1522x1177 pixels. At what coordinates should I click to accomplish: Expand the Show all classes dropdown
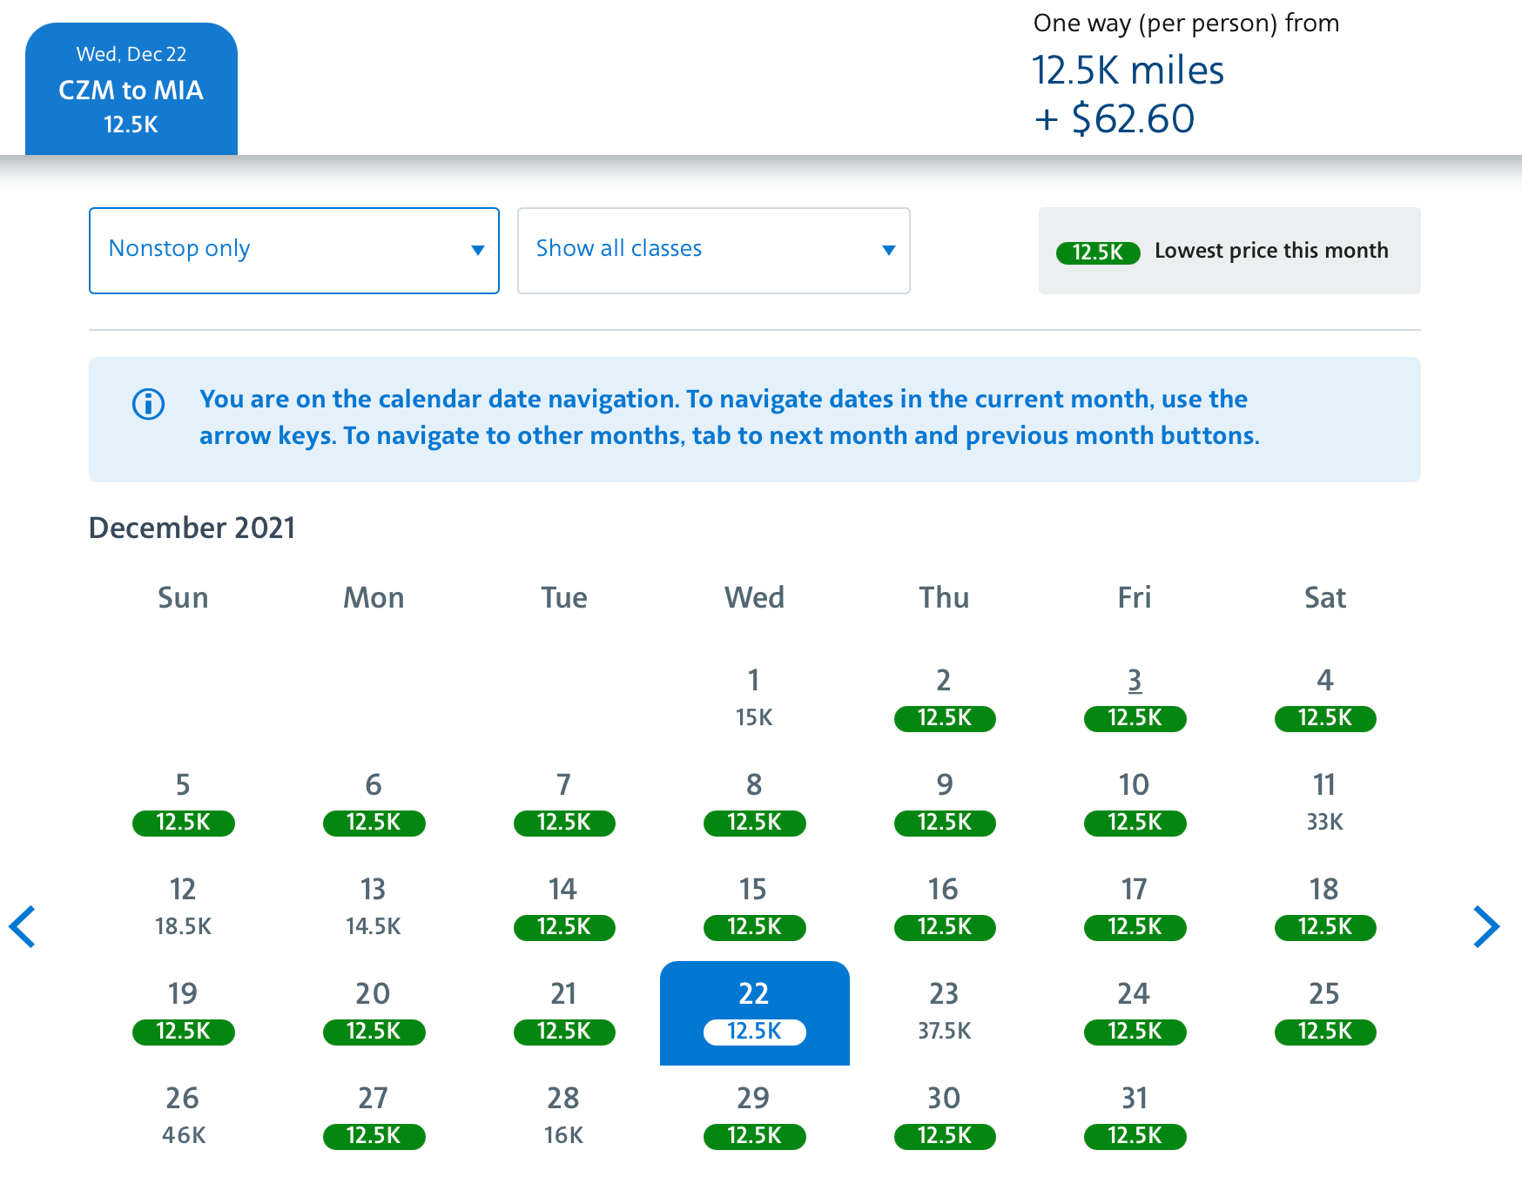click(713, 251)
